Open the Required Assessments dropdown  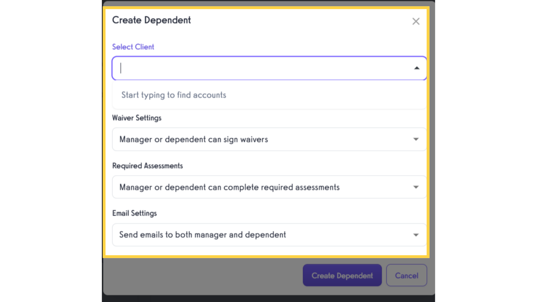click(x=269, y=187)
